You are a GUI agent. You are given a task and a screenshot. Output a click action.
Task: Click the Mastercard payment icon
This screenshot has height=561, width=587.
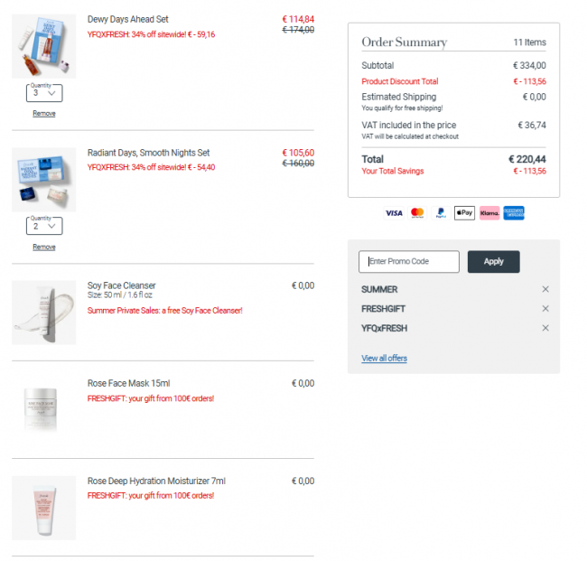(417, 213)
